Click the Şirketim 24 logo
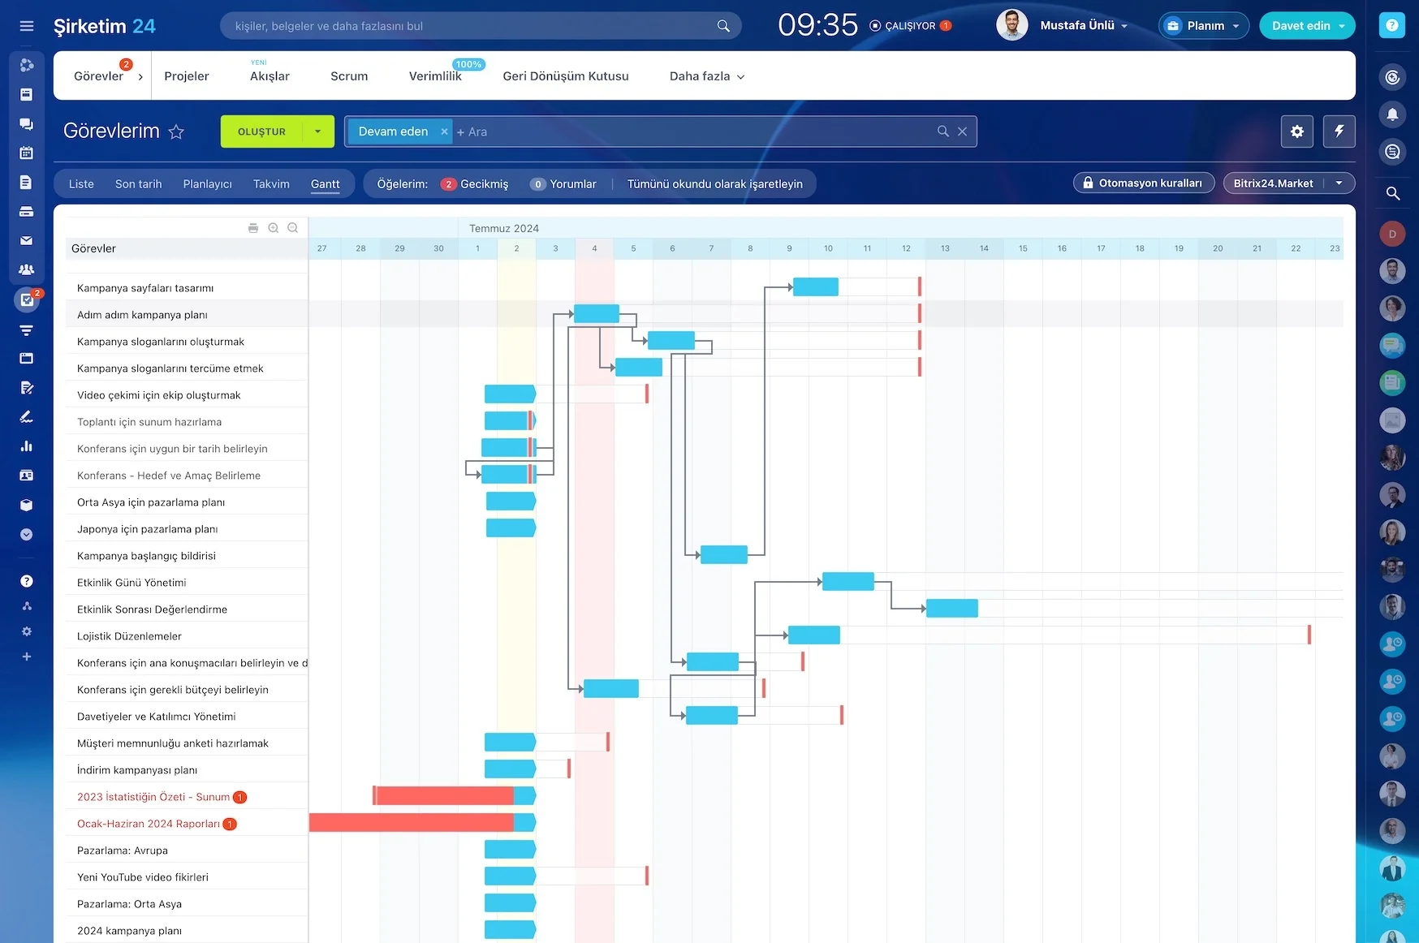Image resolution: width=1419 pixels, height=943 pixels. [x=105, y=26]
